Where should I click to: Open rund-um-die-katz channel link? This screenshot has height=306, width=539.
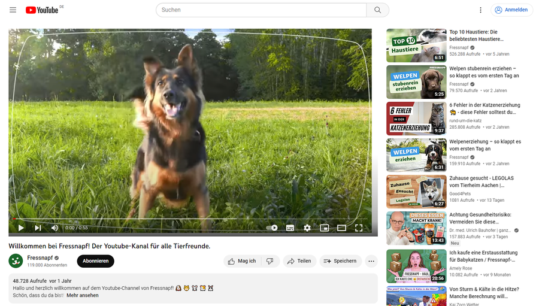(465, 121)
